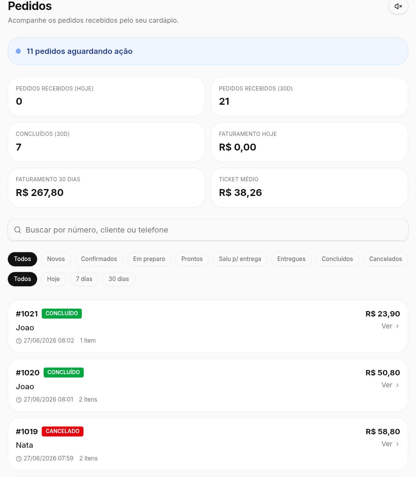Click the Pedidos page heading
416x477 pixels.
(30, 6)
